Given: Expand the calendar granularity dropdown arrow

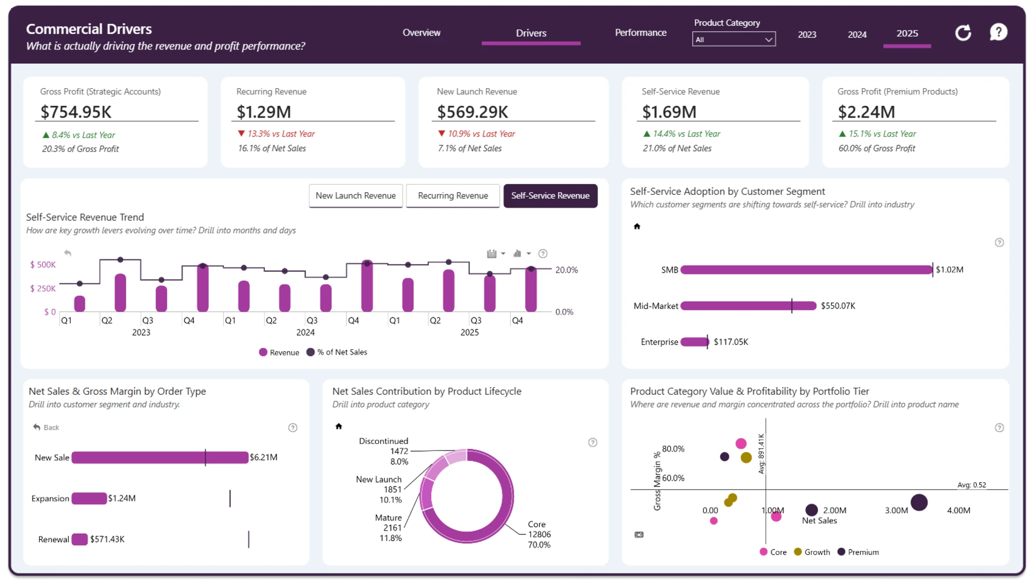Looking at the screenshot, I should click(x=503, y=253).
